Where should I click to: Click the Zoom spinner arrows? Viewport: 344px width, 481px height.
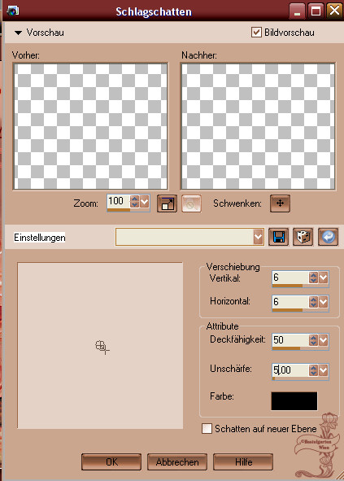click(x=135, y=202)
